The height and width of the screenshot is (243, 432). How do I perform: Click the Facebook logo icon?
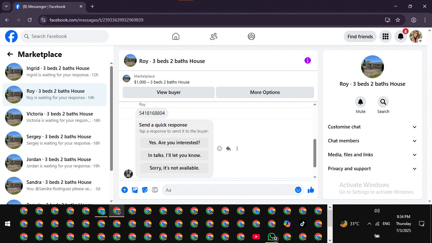[11, 36]
